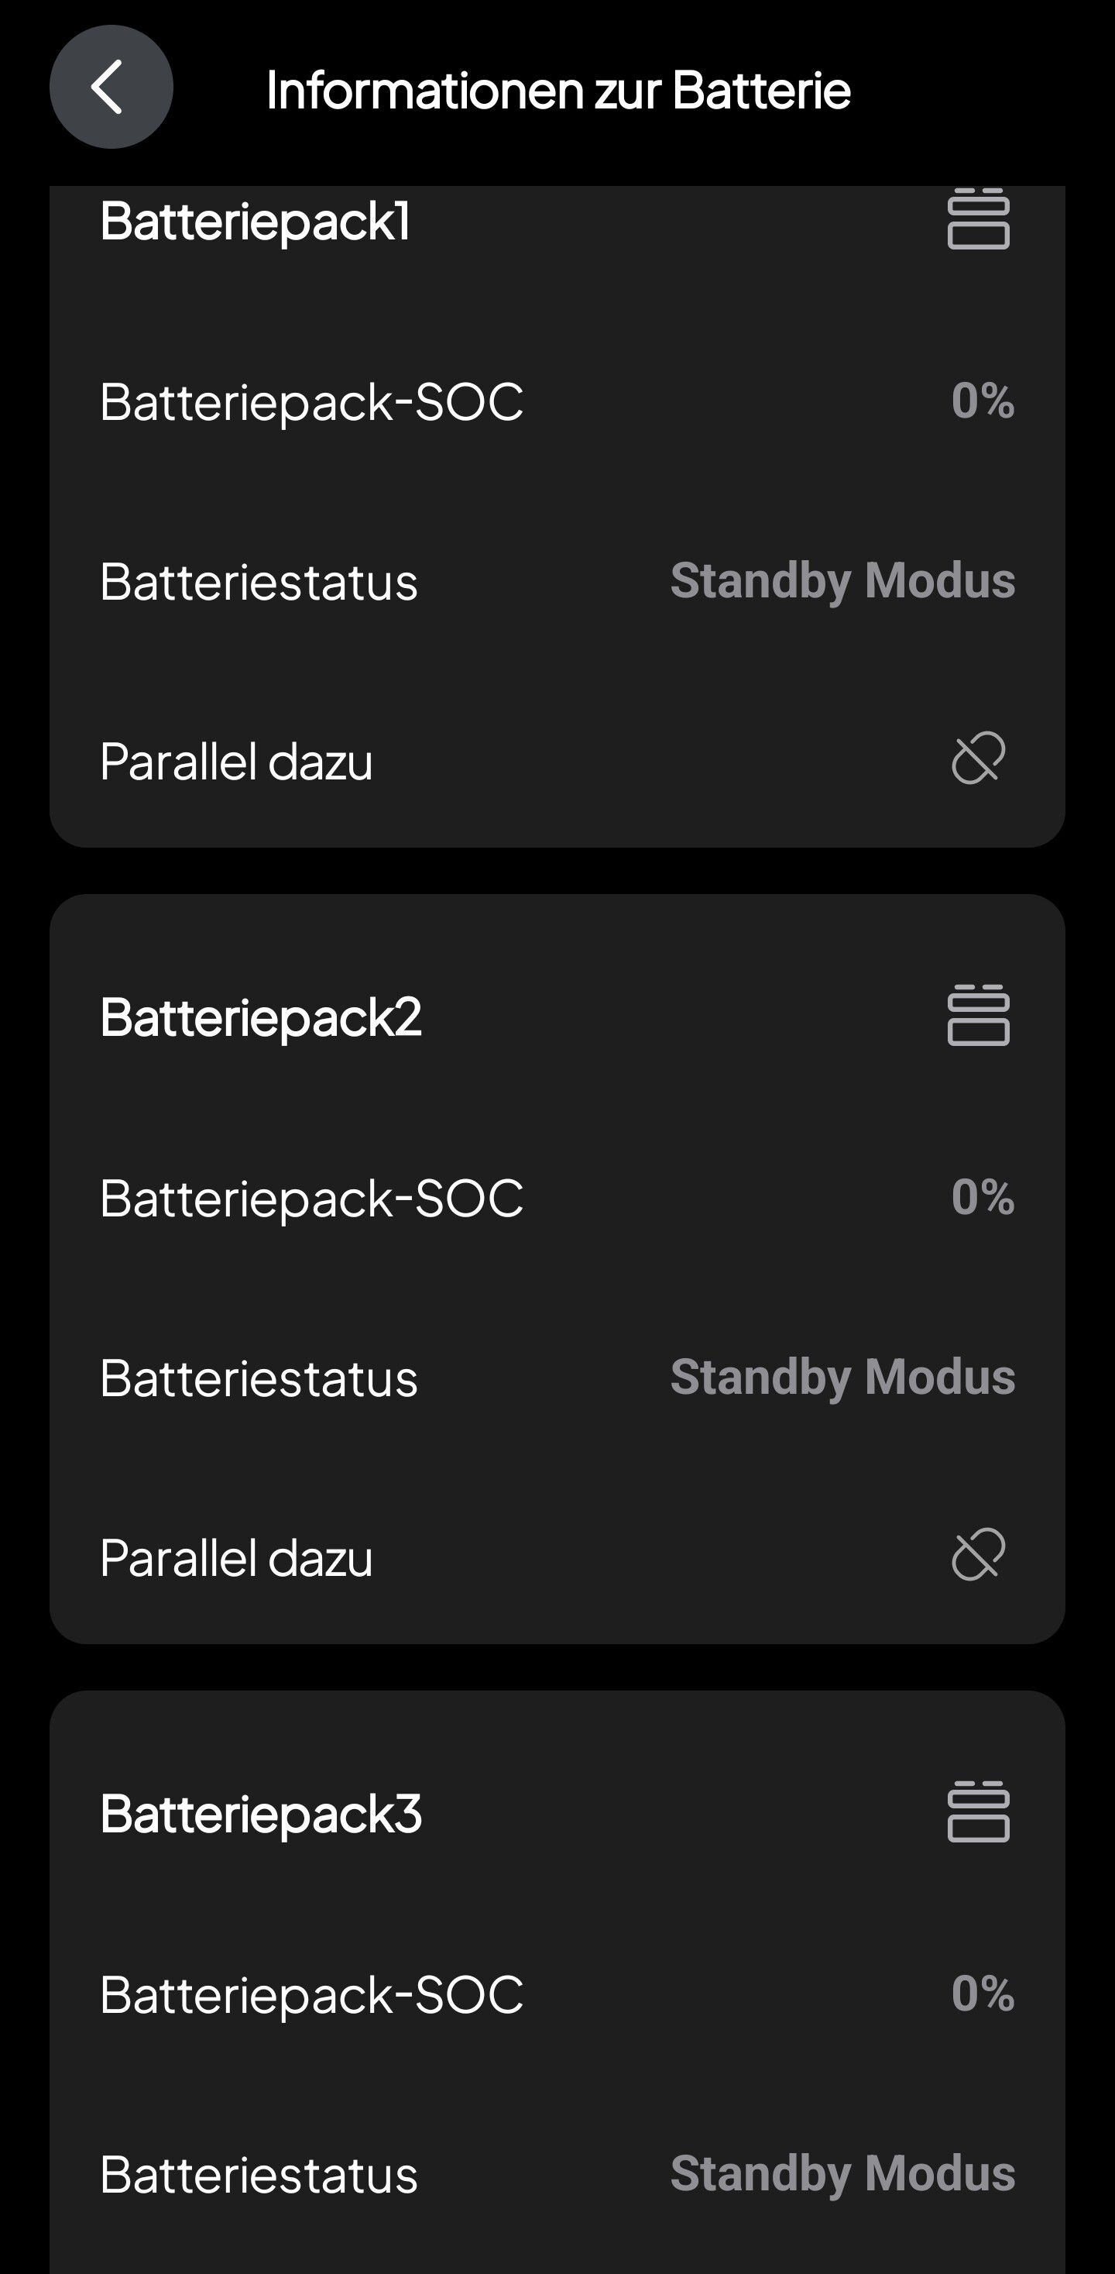Select the Batteriepack3 card title
The height and width of the screenshot is (2274, 1115).
(261, 1814)
